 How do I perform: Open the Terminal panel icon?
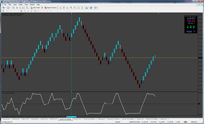[x=24, y=8]
